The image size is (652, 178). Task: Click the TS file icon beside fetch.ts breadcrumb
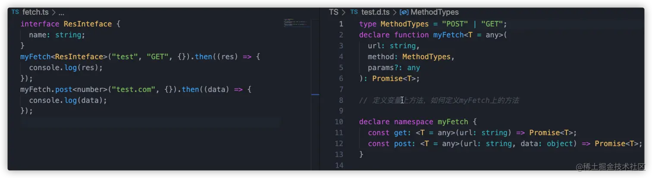16,12
